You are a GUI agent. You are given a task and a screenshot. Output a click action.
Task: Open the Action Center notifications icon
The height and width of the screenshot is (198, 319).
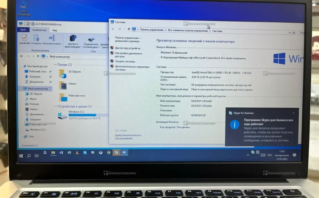click(x=294, y=155)
